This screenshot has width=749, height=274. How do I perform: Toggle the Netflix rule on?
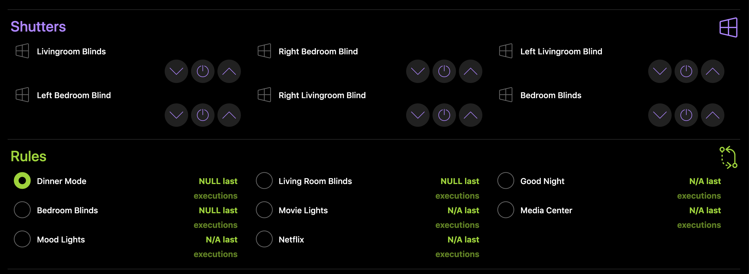point(264,239)
